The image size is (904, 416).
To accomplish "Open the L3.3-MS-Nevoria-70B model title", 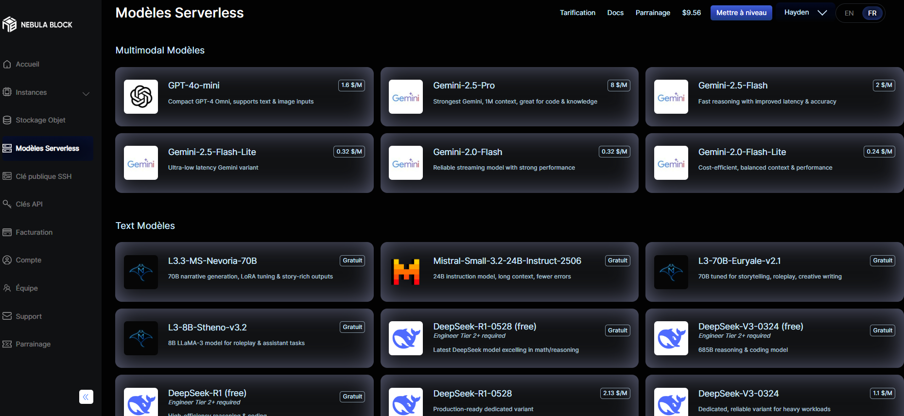I will [212, 261].
